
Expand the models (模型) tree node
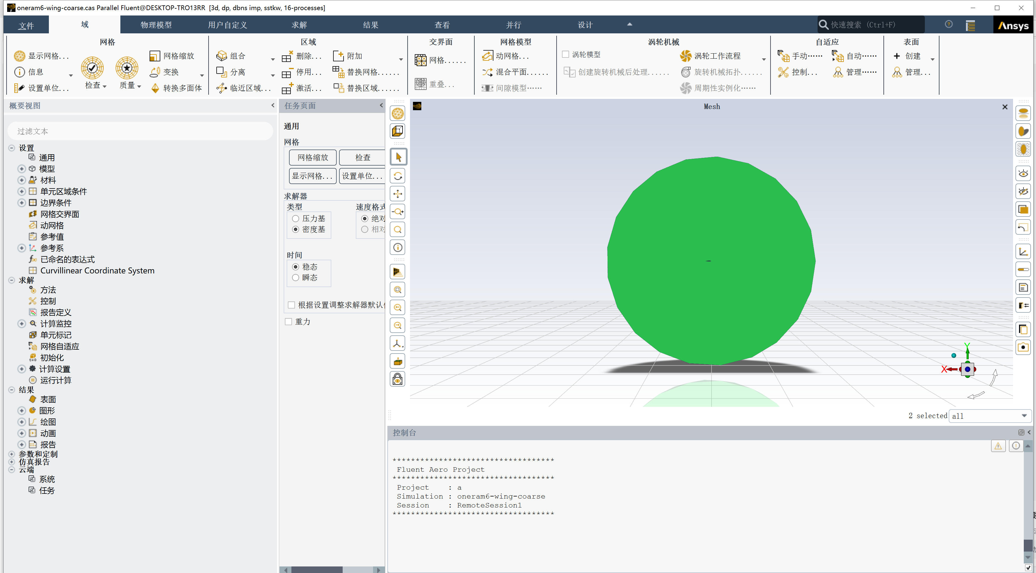tap(22, 169)
